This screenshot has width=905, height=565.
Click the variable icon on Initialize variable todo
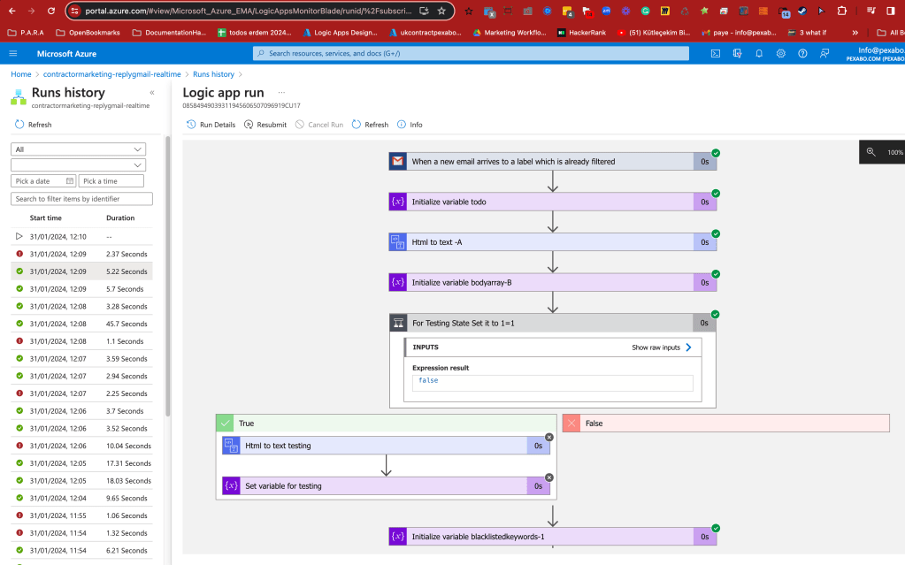(398, 202)
